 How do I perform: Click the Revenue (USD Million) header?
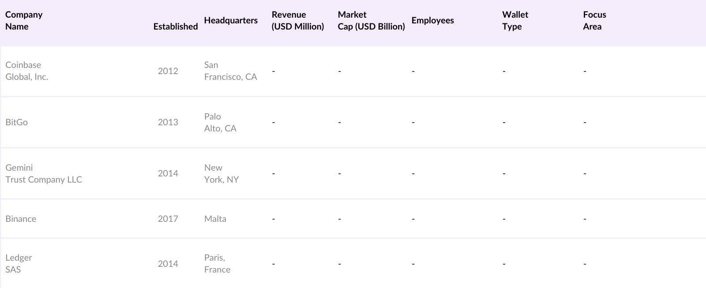point(297,20)
